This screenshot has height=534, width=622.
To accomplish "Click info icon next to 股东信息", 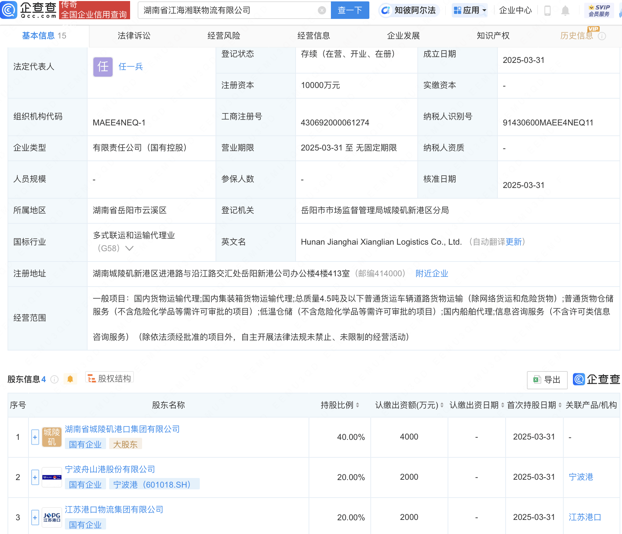I will (54, 379).
